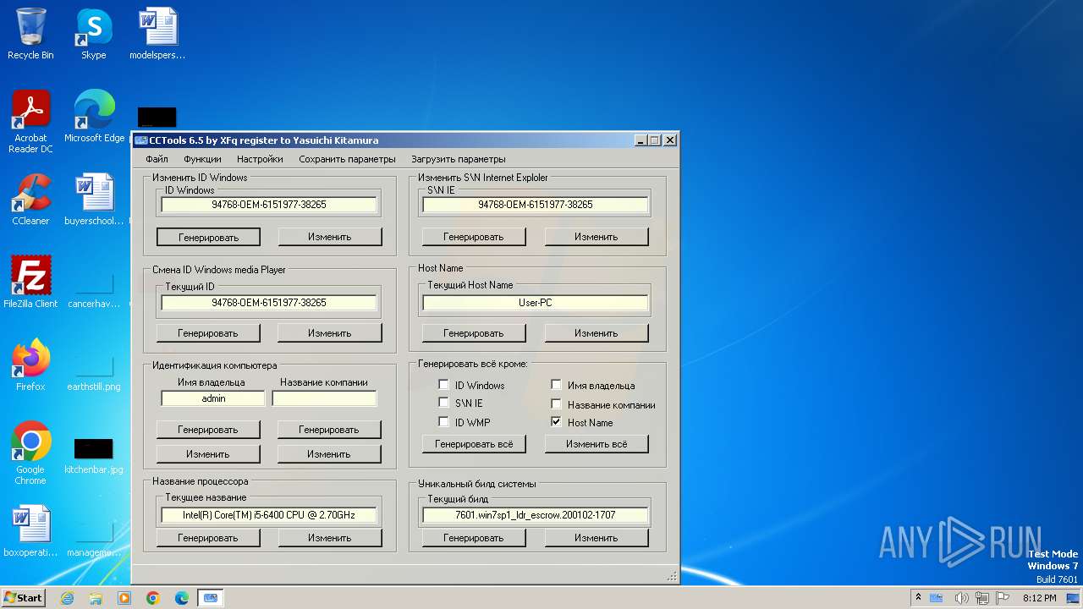This screenshot has height=609, width=1083.
Task: Click the processor name field
Action: coord(269,515)
